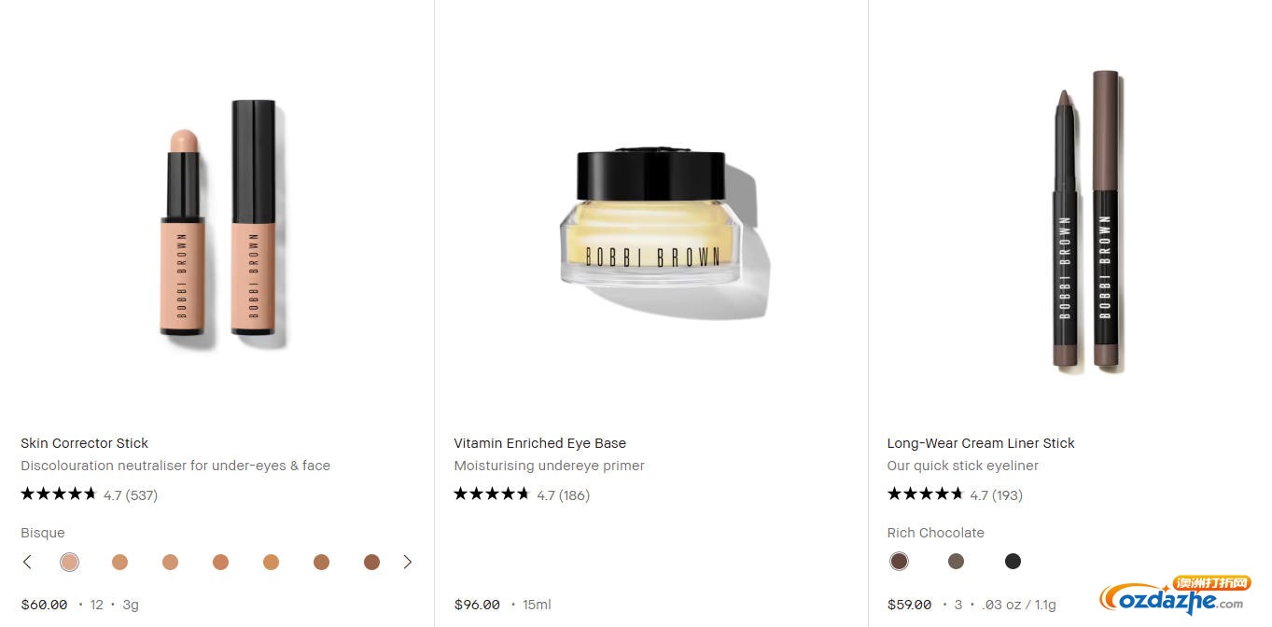Select the Bisque shade swatch
The image size is (1272, 627).
click(69, 562)
